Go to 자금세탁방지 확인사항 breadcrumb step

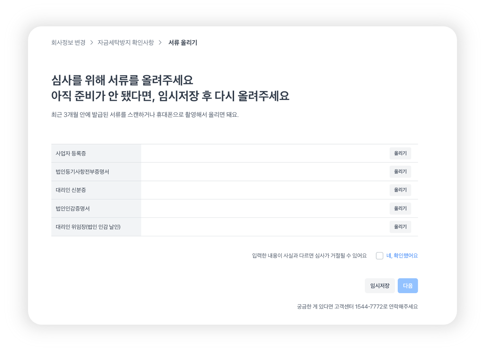(125, 42)
